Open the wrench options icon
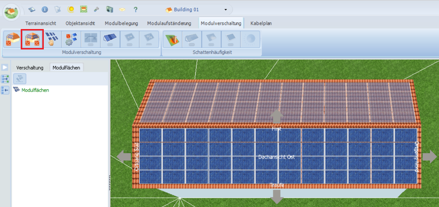The image size is (439, 207). [96, 9]
